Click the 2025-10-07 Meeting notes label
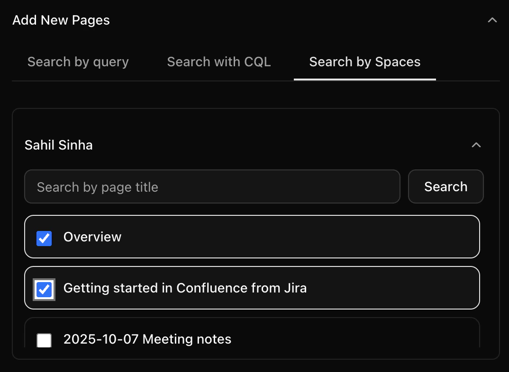 coord(147,339)
